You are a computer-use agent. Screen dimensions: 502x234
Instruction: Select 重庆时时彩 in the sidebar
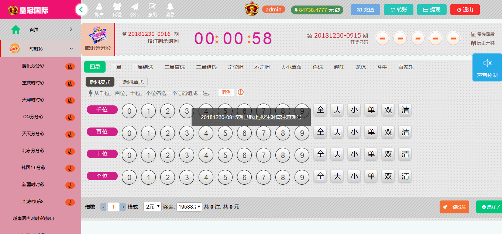33,83
